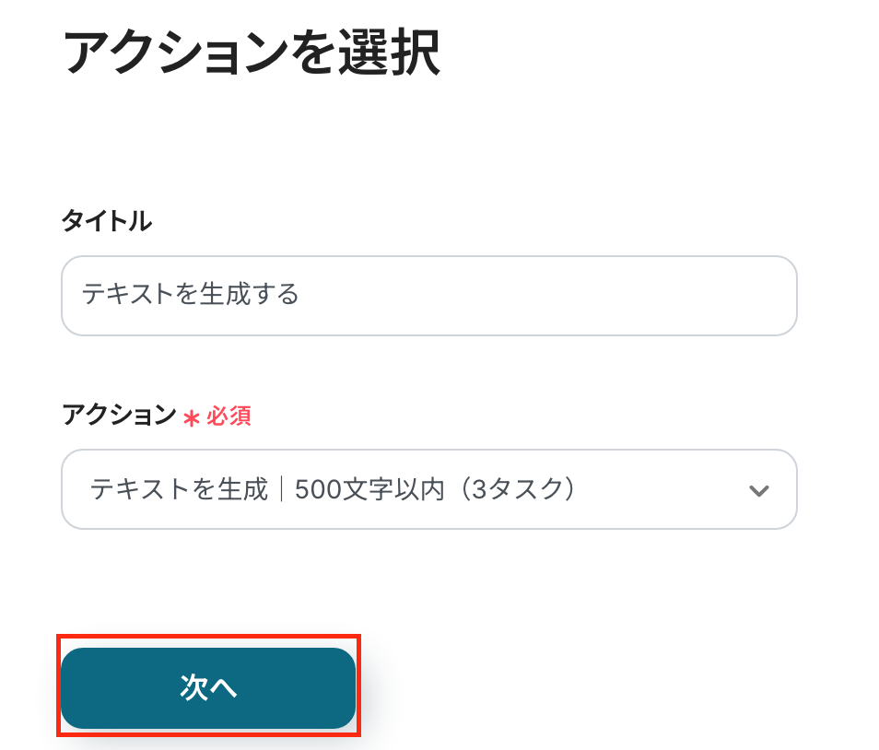Image resolution: width=879 pixels, height=750 pixels.
Task: Proceed to next step with 次へ
Action: 208,688
